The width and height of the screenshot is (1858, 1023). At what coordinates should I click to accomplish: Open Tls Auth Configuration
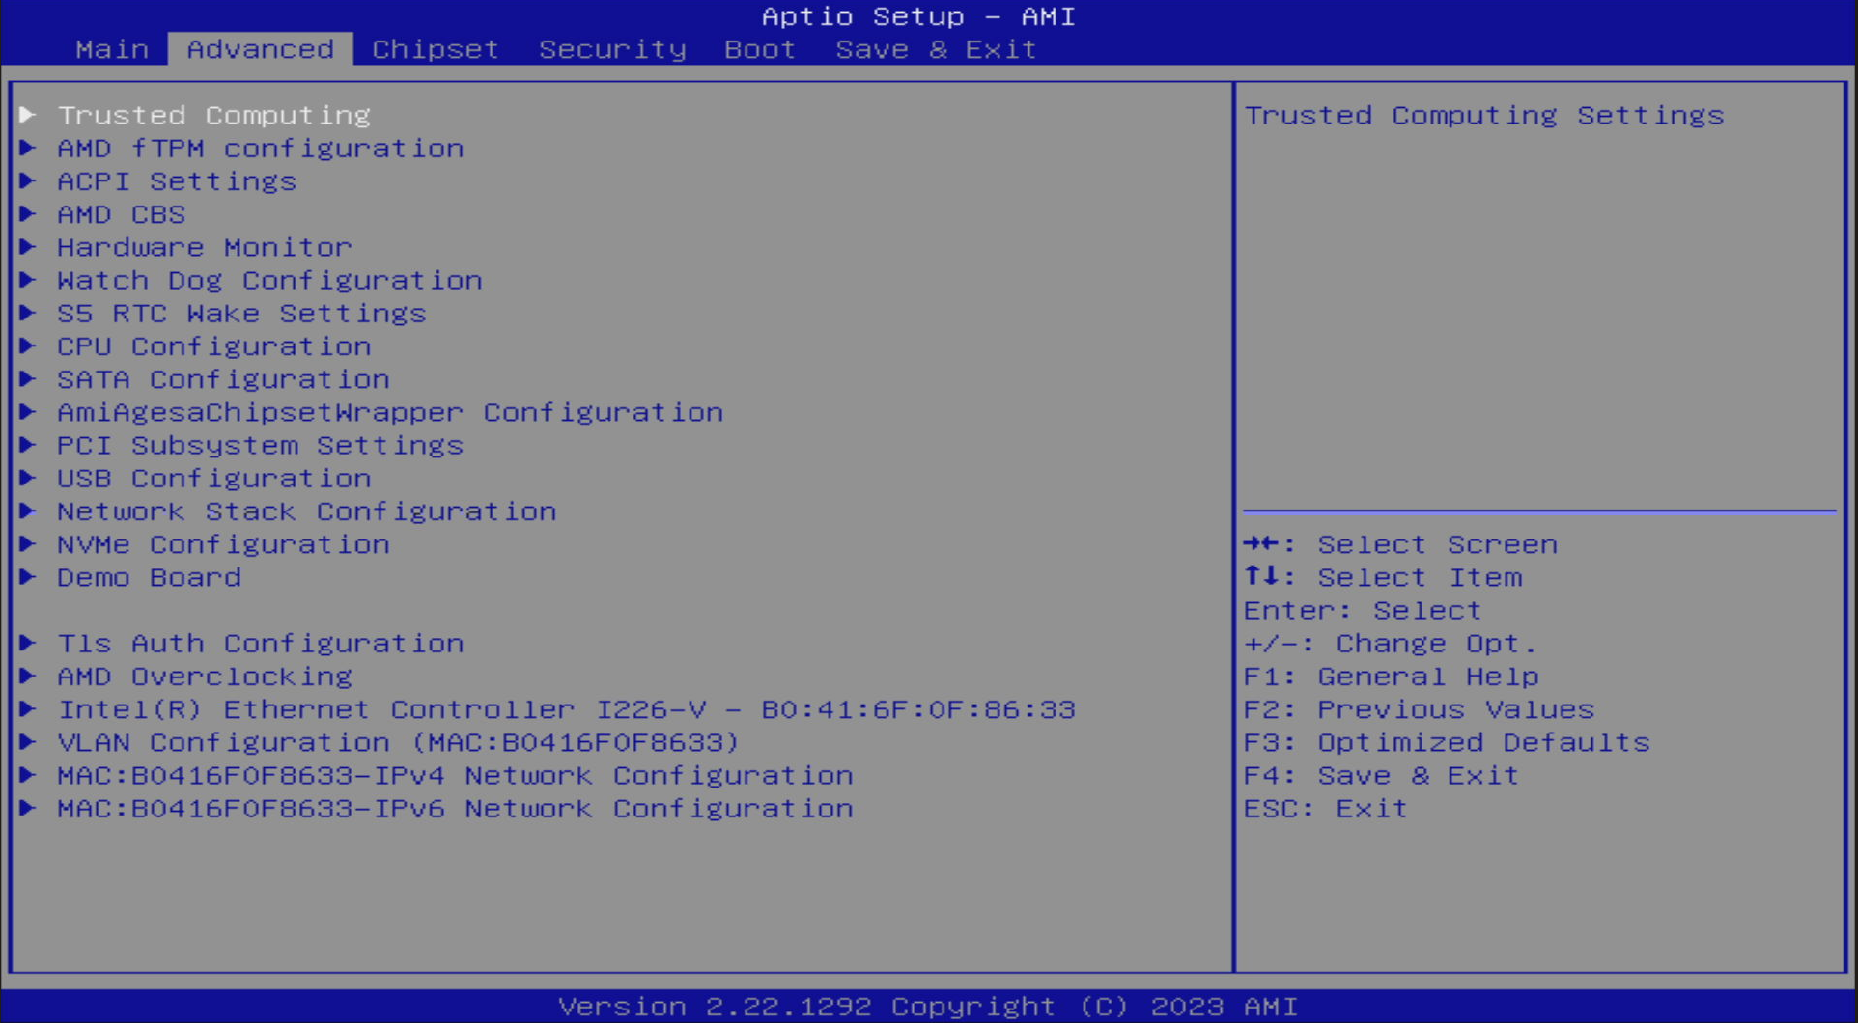coord(261,644)
